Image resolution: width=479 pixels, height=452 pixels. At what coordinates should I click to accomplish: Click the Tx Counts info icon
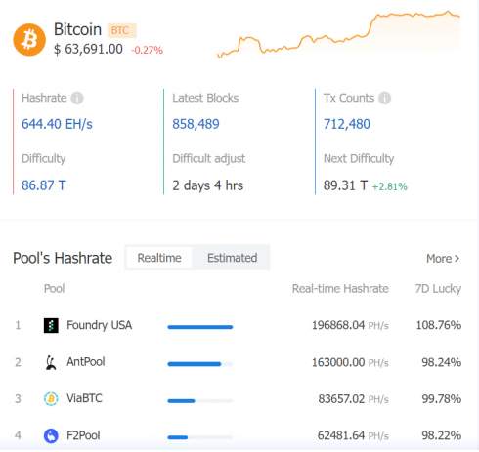[384, 98]
